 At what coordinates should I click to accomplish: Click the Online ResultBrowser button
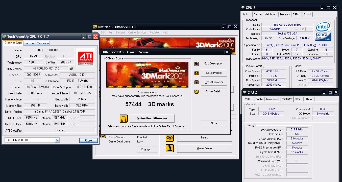point(152,119)
